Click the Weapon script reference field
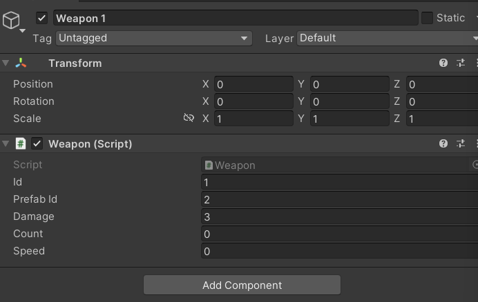Viewport: 478px width, 302px height. [335, 165]
